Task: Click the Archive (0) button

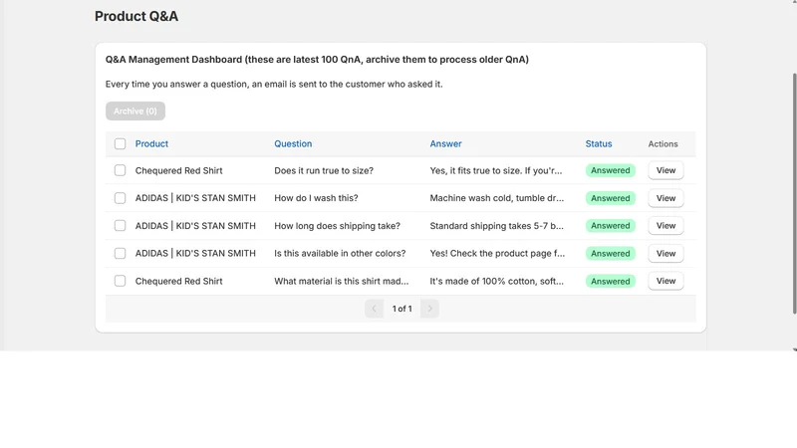Action: [x=135, y=112]
